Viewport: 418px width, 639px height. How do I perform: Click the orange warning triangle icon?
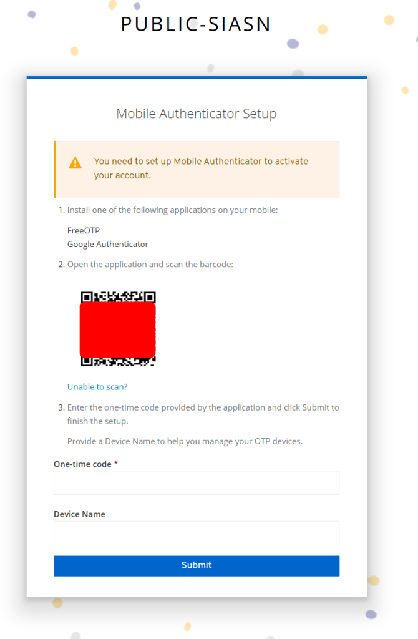pyautogui.click(x=75, y=163)
